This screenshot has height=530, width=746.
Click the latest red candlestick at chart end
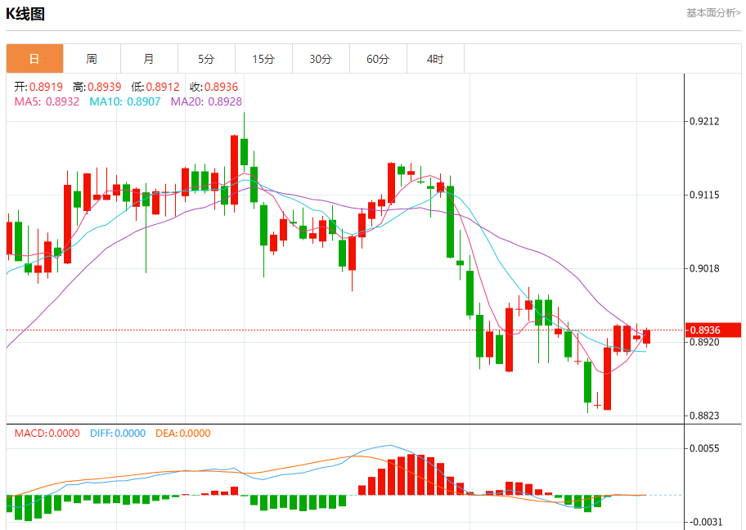[646, 336]
